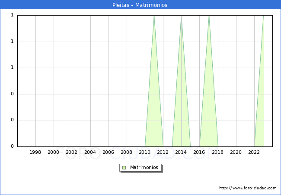The image size is (281, 195).
Task: Click the 2012 year tick label
Action: pyautogui.click(x=163, y=152)
